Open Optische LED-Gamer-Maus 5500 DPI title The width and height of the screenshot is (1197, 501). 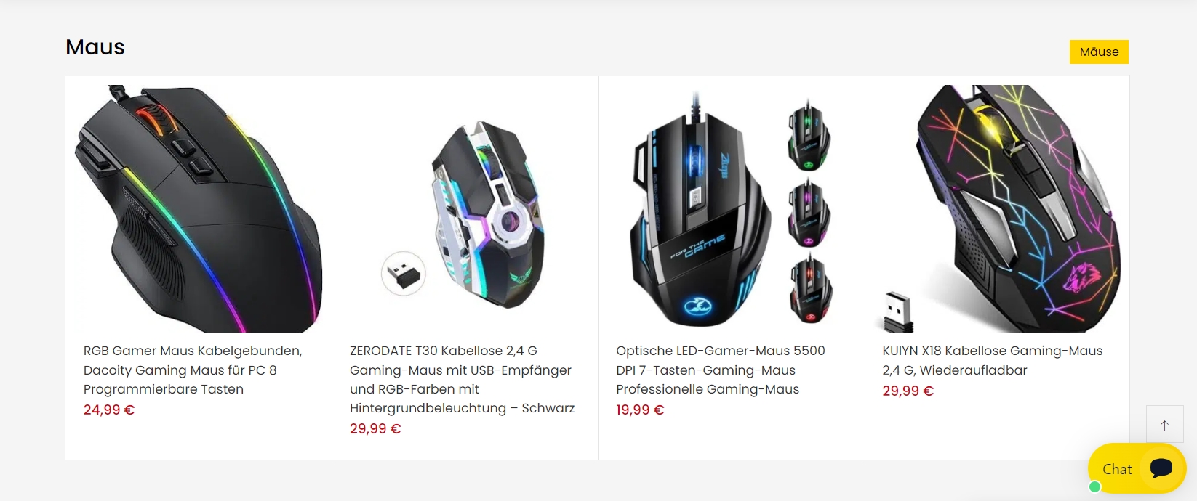721,370
